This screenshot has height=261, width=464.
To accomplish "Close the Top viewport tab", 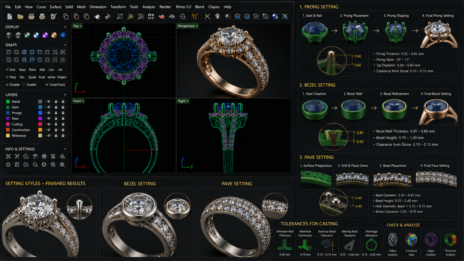I will 81,26.
